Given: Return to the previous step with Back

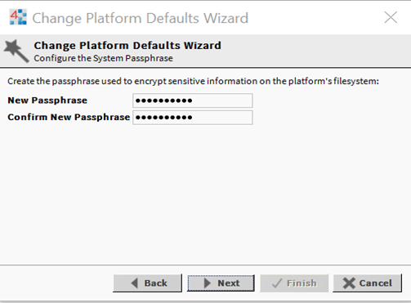Looking at the screenshot, I should point(147,283).
